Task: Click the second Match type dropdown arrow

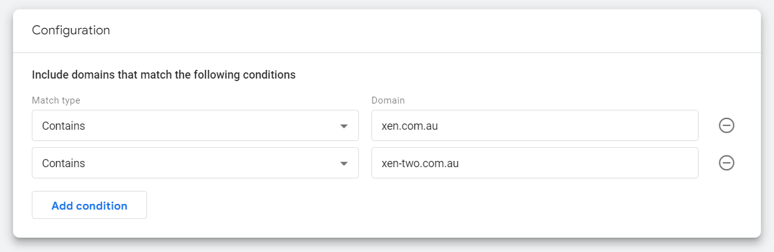Action: (x=343, y=163)
